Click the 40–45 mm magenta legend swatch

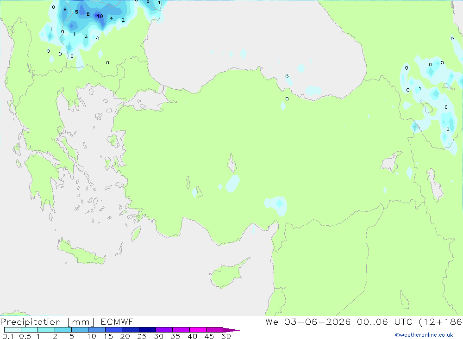pos(198,330)
